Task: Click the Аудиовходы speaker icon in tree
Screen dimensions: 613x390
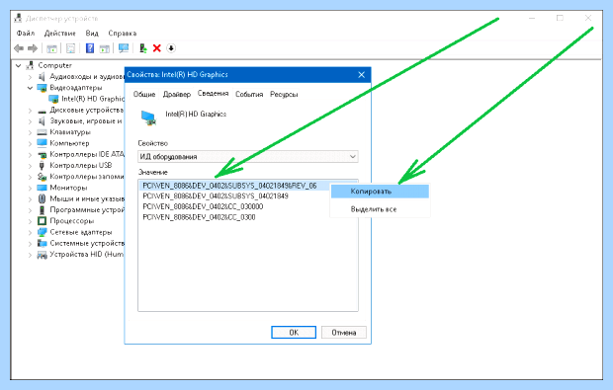Action: [42, 76]
